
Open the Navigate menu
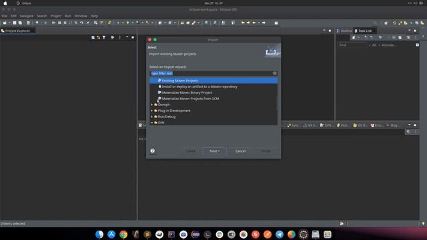coord(27,16)
